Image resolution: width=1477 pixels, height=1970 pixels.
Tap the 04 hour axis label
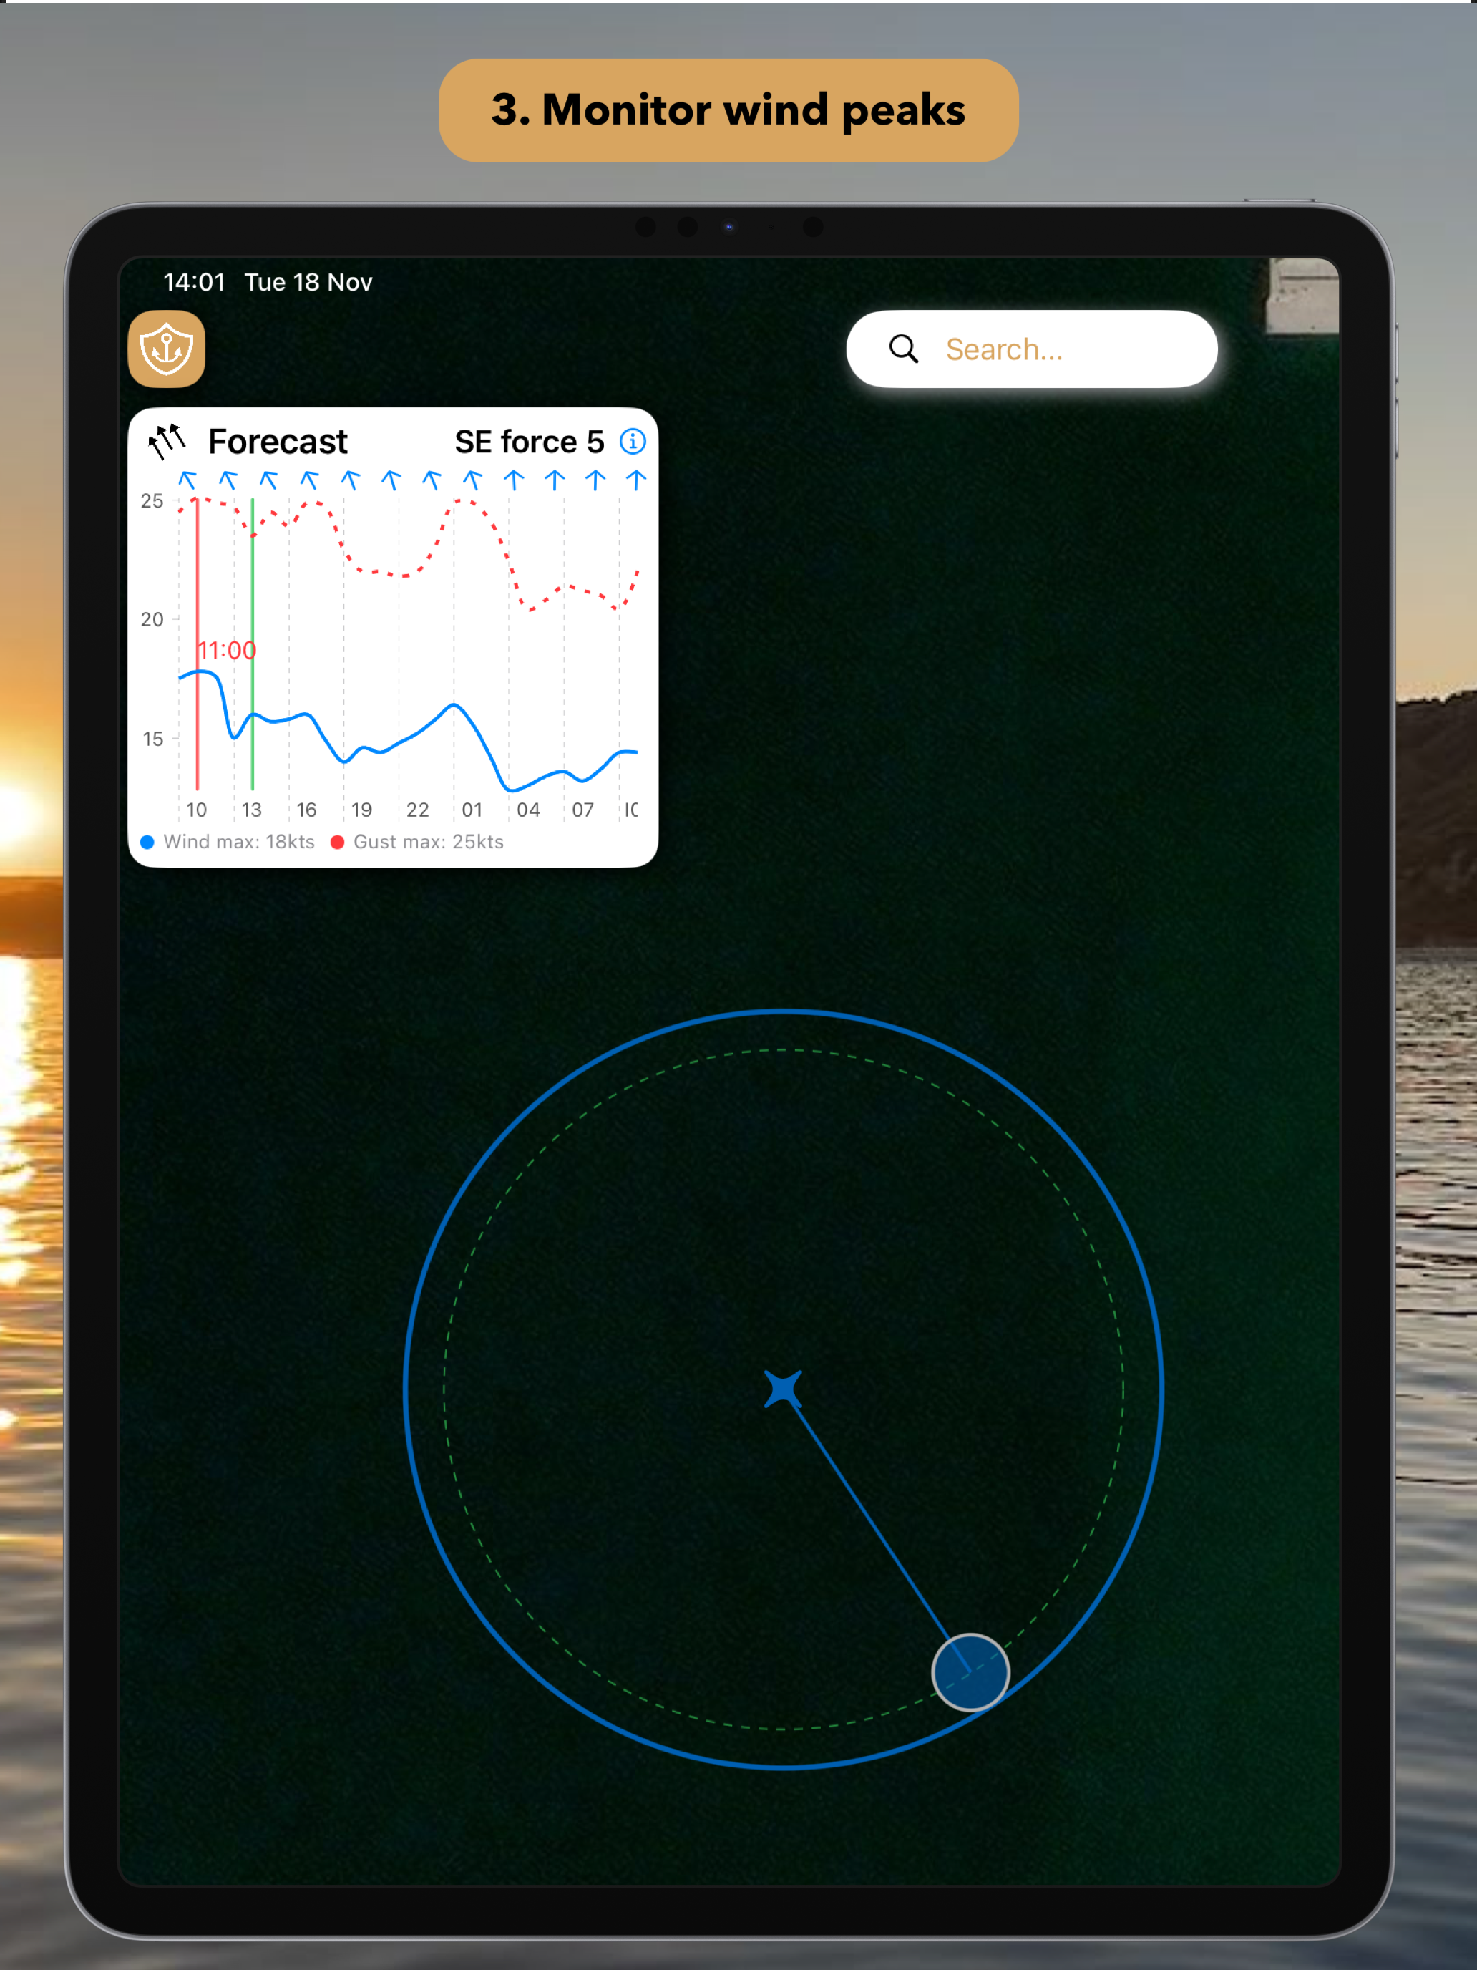pyautogui.click(x=528, y=810)
